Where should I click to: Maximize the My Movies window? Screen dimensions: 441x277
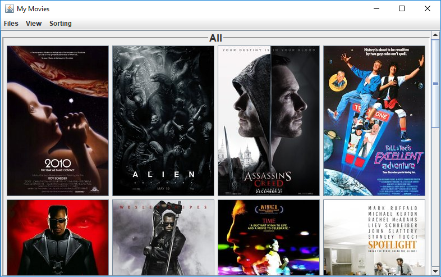402,9
